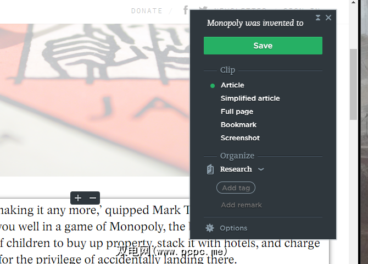
Task: Click the plus zoom-in icon
Action: tap(78, 198)
